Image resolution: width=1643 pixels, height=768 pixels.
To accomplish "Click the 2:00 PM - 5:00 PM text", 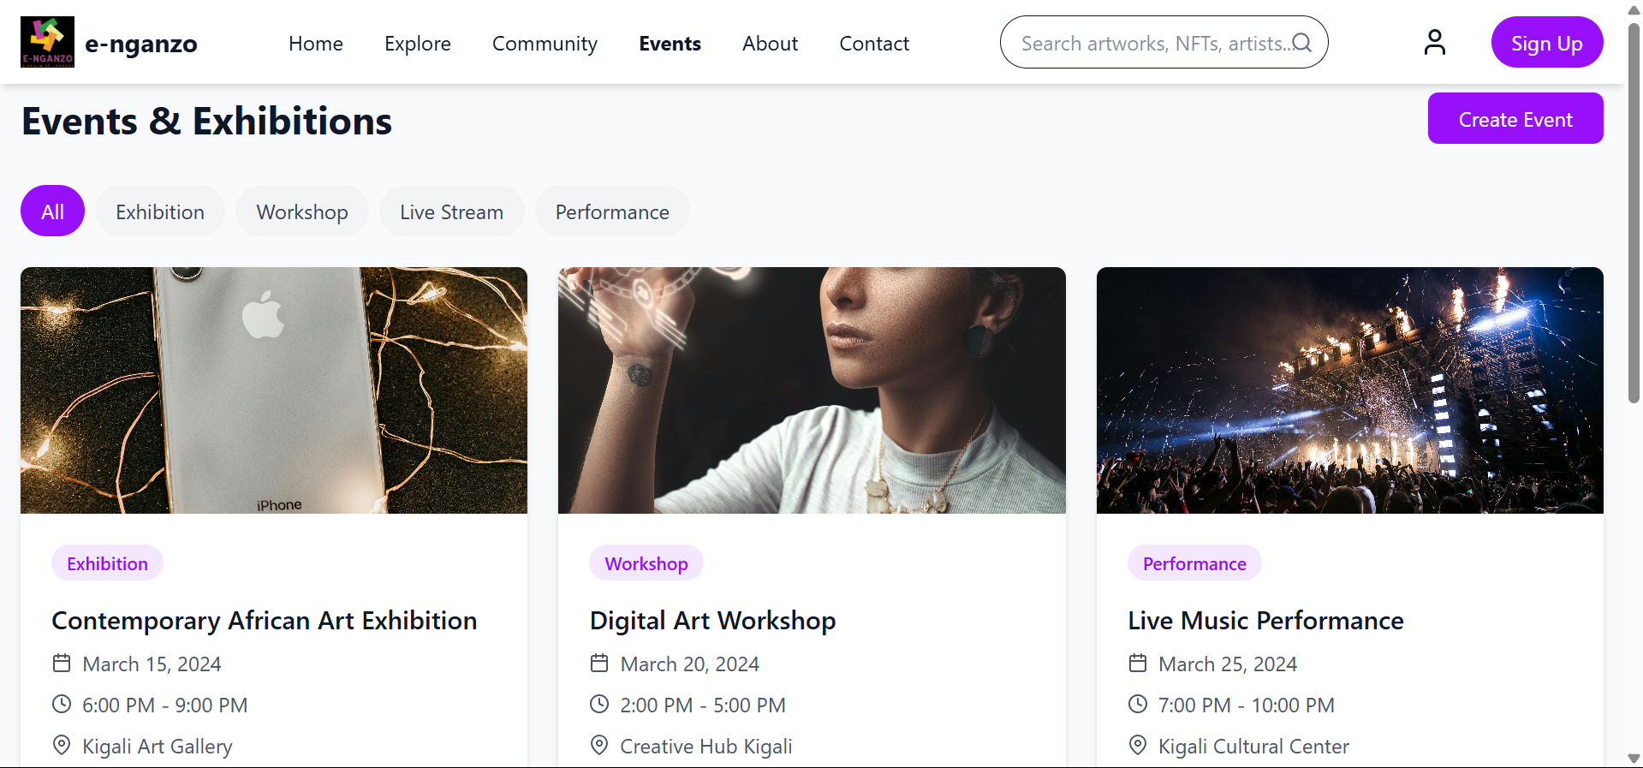I will (703, 705).
